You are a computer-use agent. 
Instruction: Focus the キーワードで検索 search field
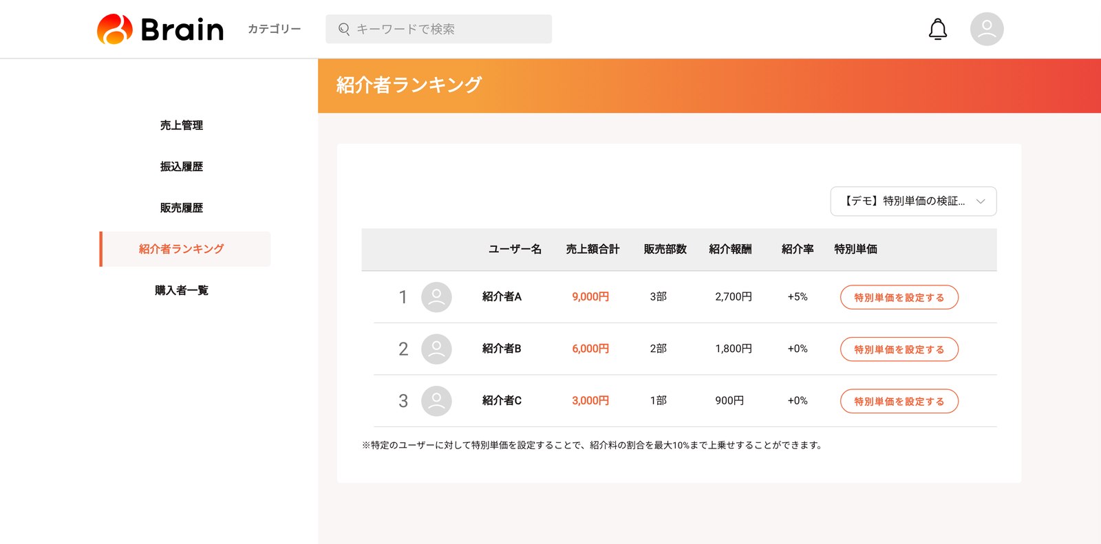point(439,29)
